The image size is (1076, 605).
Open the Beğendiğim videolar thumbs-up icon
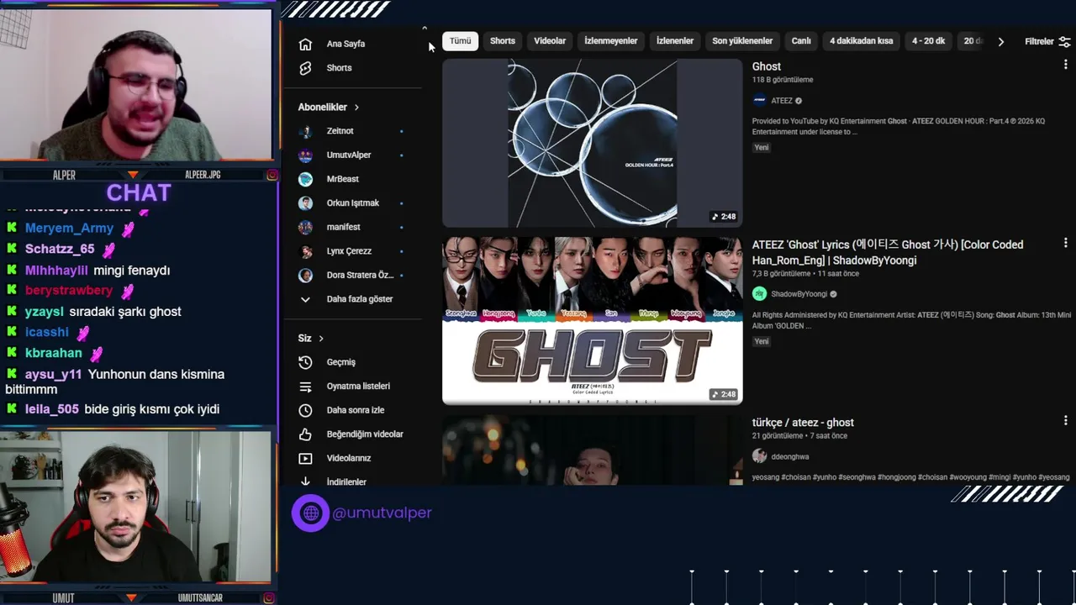coord(305,434)
